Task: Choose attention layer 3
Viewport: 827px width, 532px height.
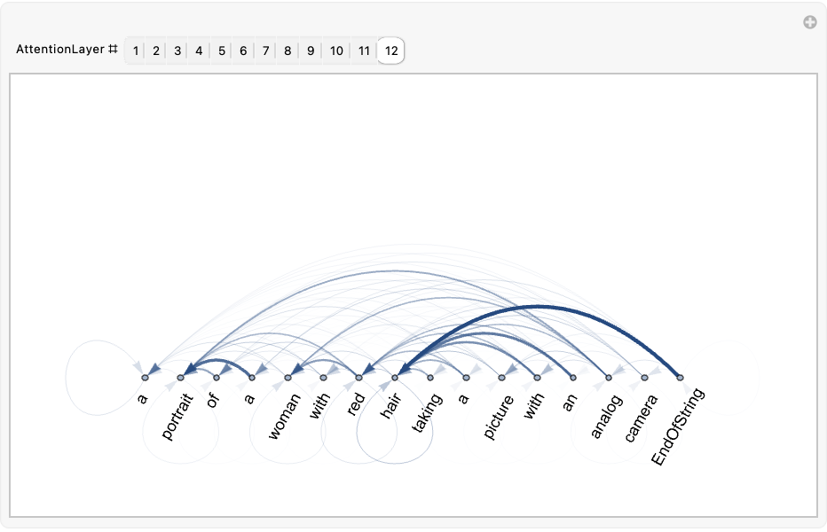Action: coord(177,51)
